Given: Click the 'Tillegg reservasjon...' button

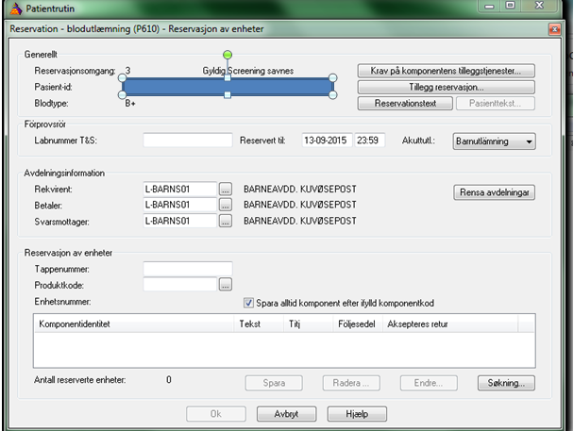Looking at the screenshot, I should tap(446, 87).
